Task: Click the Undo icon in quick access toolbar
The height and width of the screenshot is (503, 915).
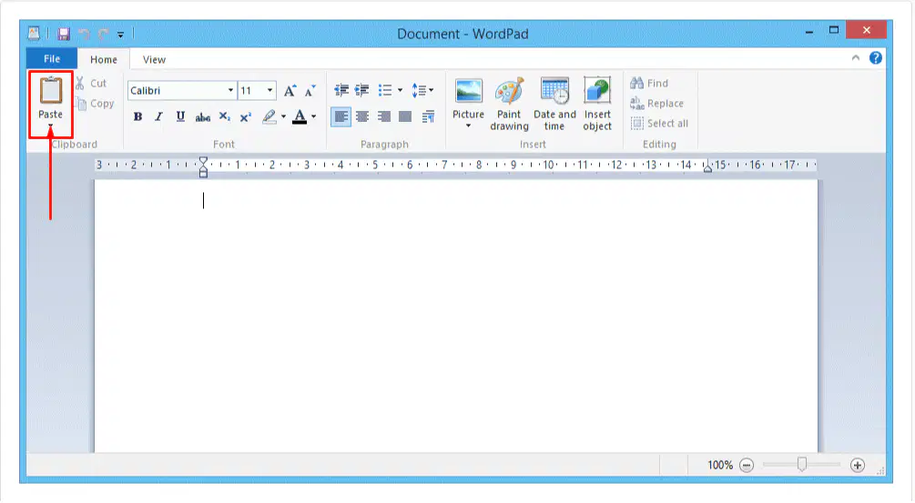Action: tap(84, 34)
